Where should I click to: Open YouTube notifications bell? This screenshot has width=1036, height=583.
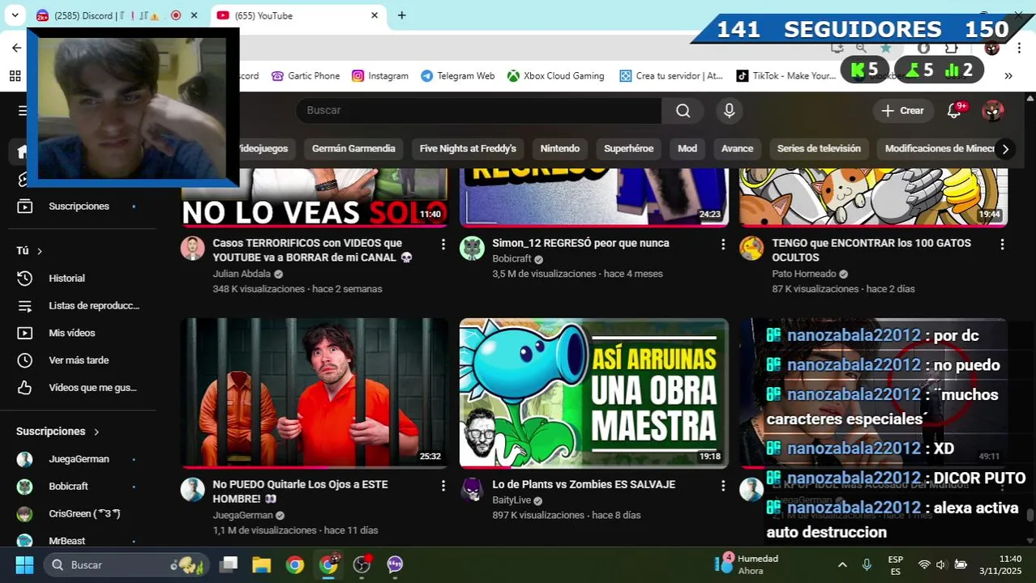click(954, 110)
